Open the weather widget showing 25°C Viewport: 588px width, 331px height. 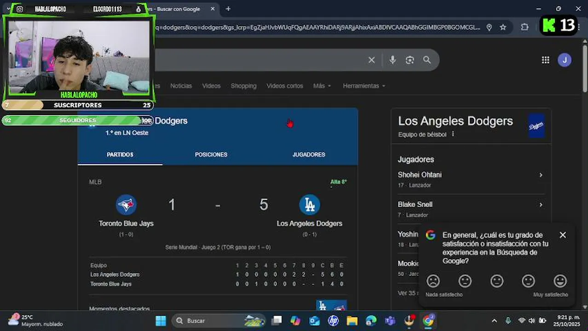click(x=35, y=320)
